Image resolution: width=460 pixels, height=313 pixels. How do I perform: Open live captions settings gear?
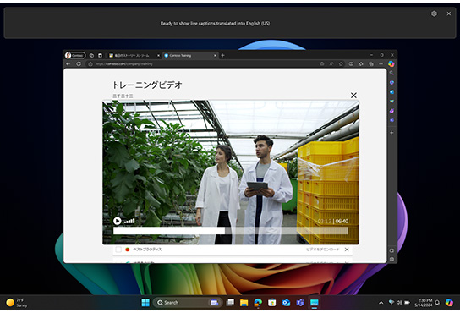tap(434, 14)
